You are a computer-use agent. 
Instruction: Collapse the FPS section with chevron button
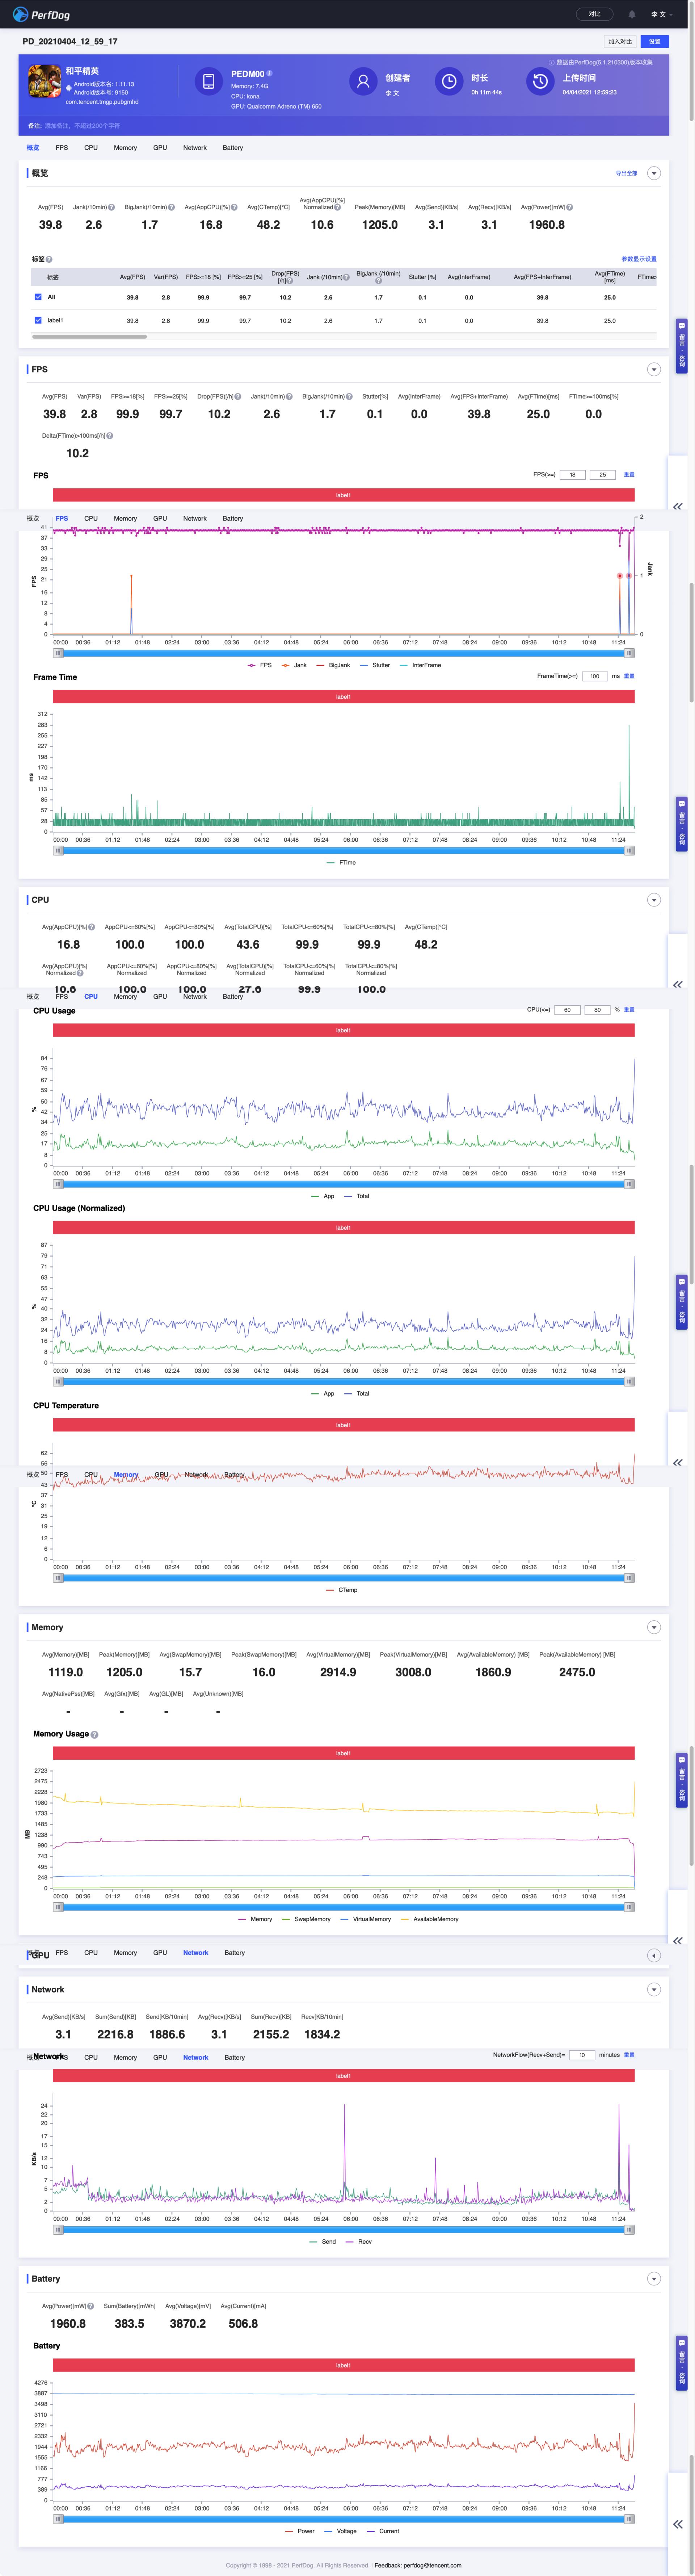[654, 369]
